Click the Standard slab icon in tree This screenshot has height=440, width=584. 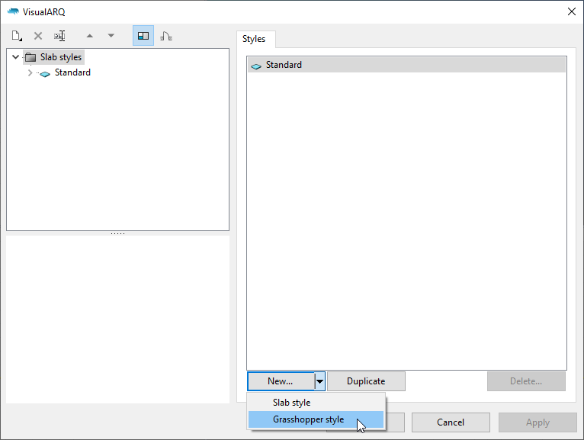pyautogui.click(x=45, y=73)
